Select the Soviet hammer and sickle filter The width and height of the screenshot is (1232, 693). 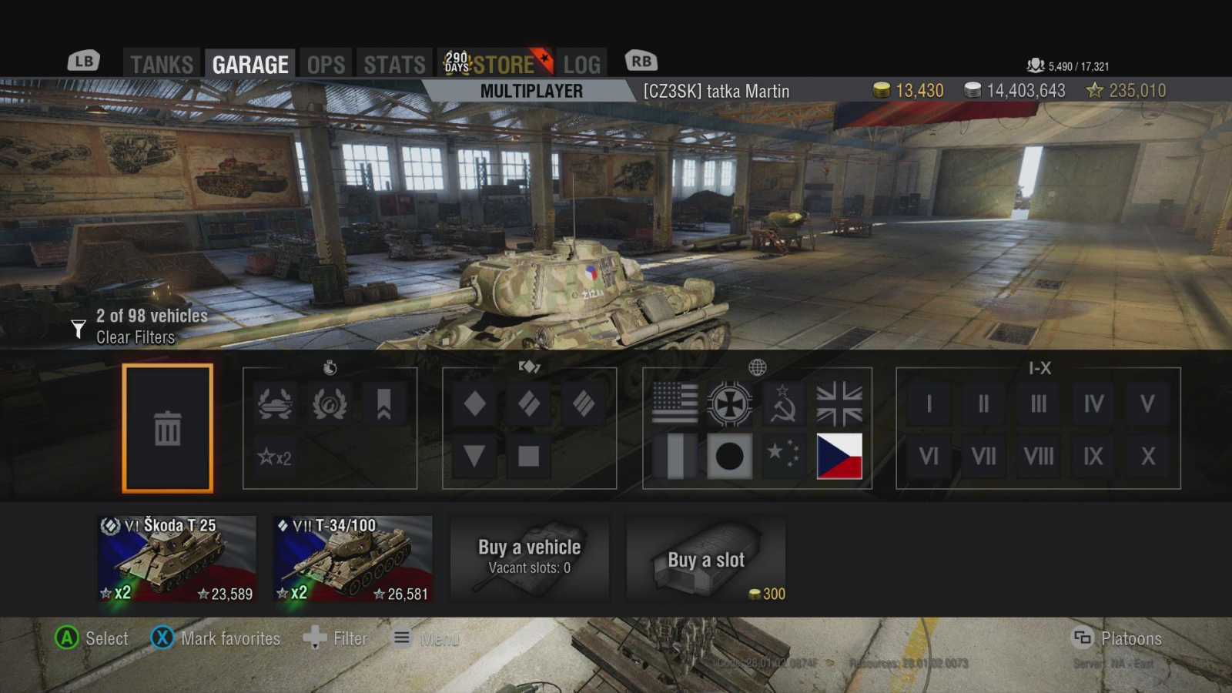click(x=784, y=403)
